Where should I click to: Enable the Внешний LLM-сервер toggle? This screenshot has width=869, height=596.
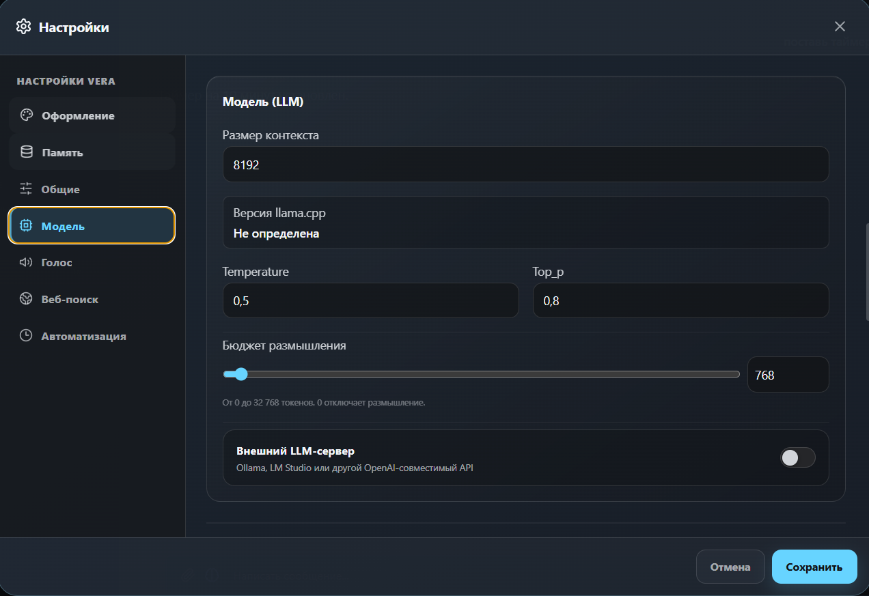pyautogui.click(x=798, y=457)
